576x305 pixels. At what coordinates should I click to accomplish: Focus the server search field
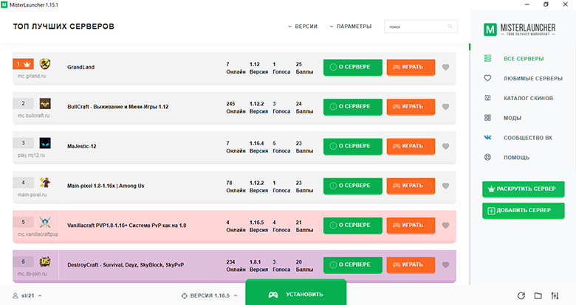coord(421,27)
